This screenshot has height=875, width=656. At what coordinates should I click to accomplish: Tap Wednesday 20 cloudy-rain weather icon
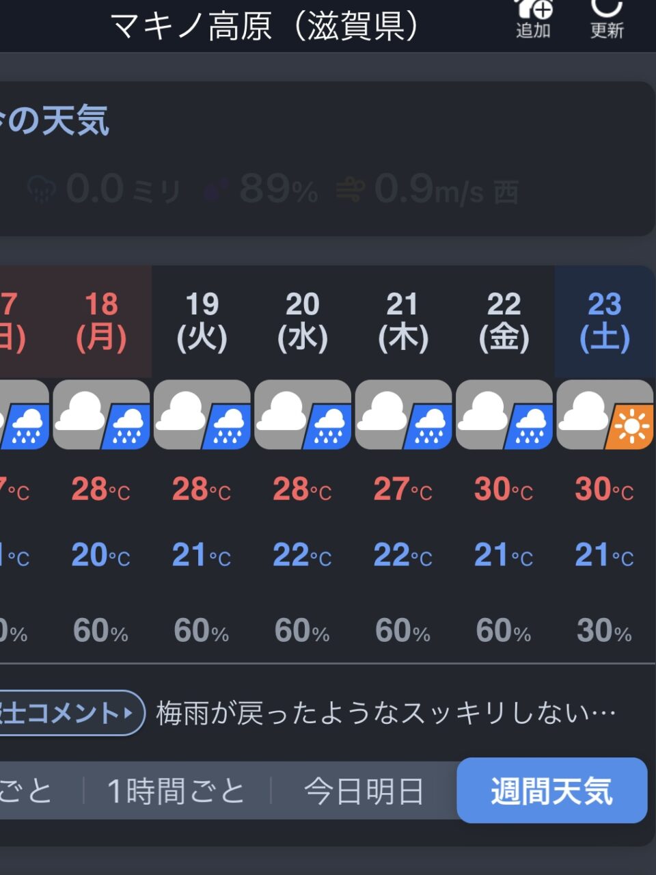303,415
